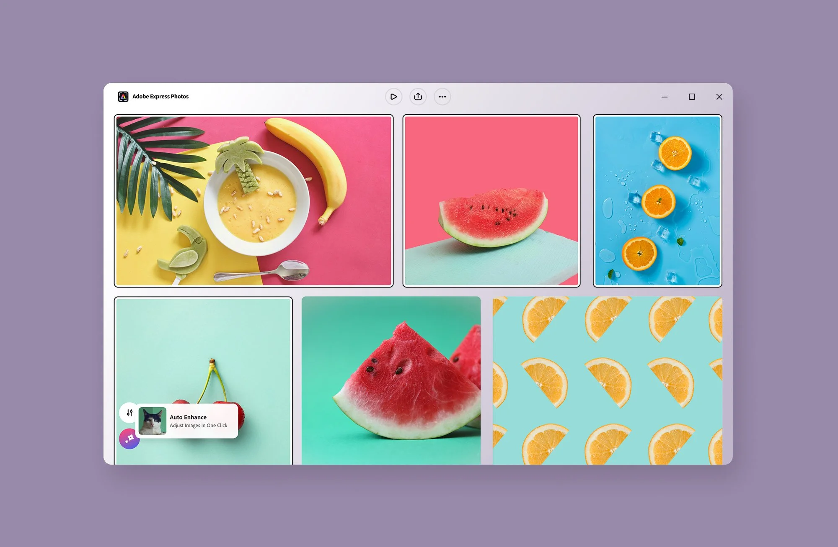The width and height of the screenshot is (838, 547).
Task: Click the empty title bar area
Action: click(545, 97)
